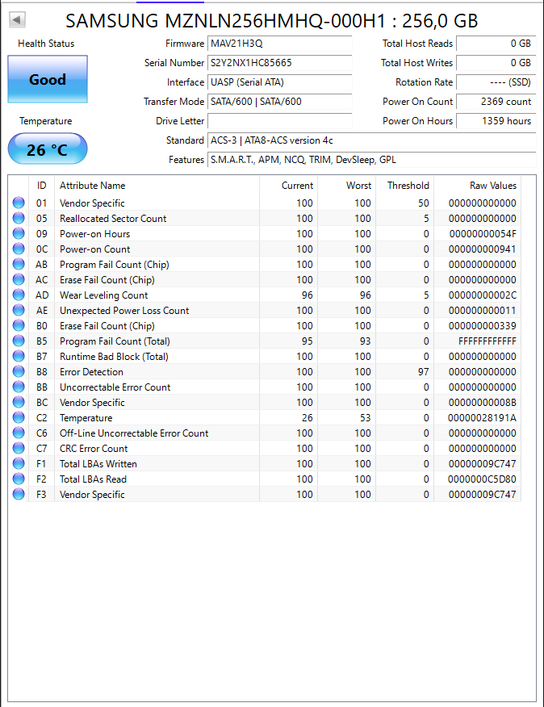This screenshot has height=707, width=544.
Task: Click the Features field listing S.M.A.R.T.
Action: 372,160
